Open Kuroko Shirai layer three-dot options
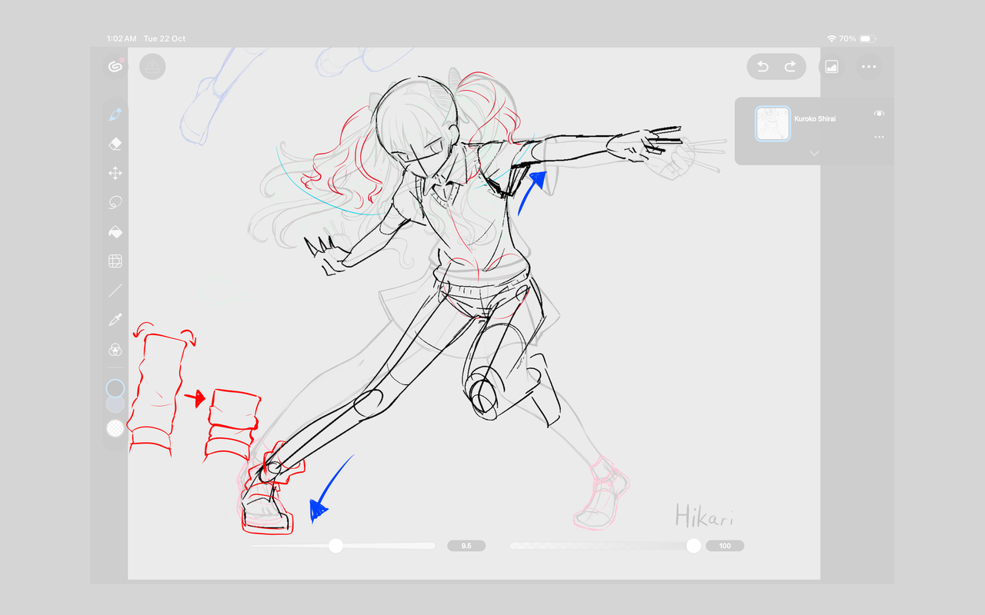The width and height of the screenshot is (985, 615). click(879, 138)
